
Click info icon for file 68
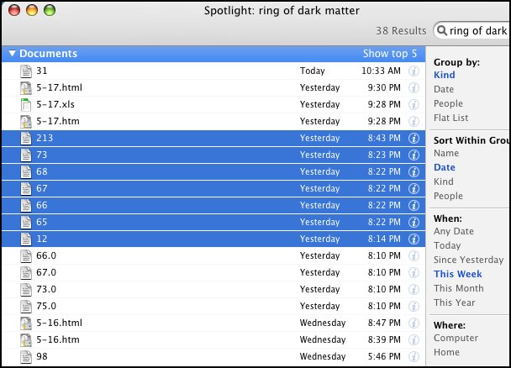[x=414, y=171]
